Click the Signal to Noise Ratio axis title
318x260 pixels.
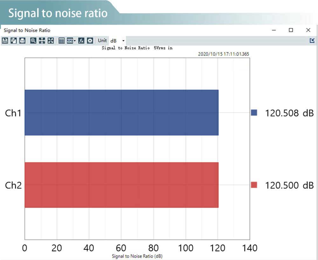pyautogui.click(x=137, y=256)
